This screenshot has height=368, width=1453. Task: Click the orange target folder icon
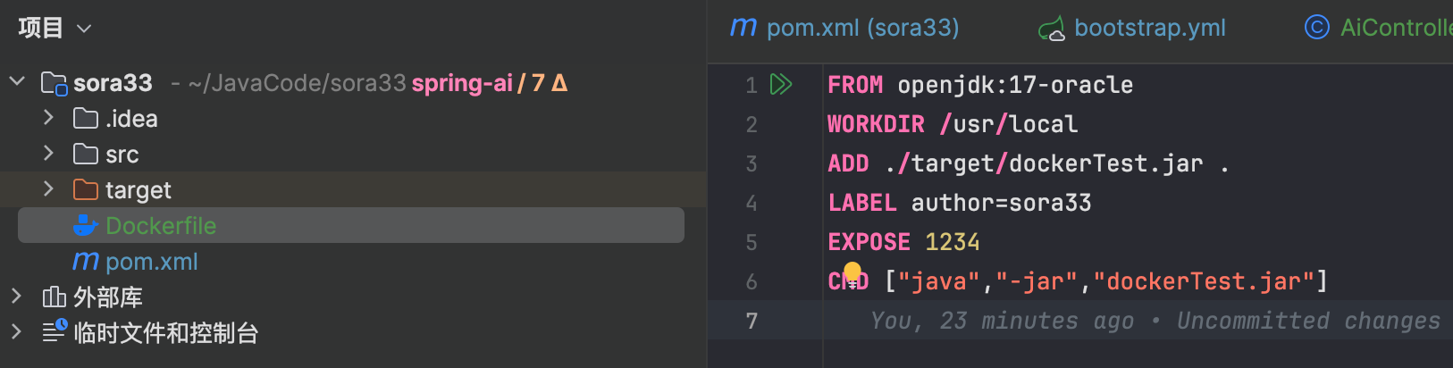click(85, 190)
